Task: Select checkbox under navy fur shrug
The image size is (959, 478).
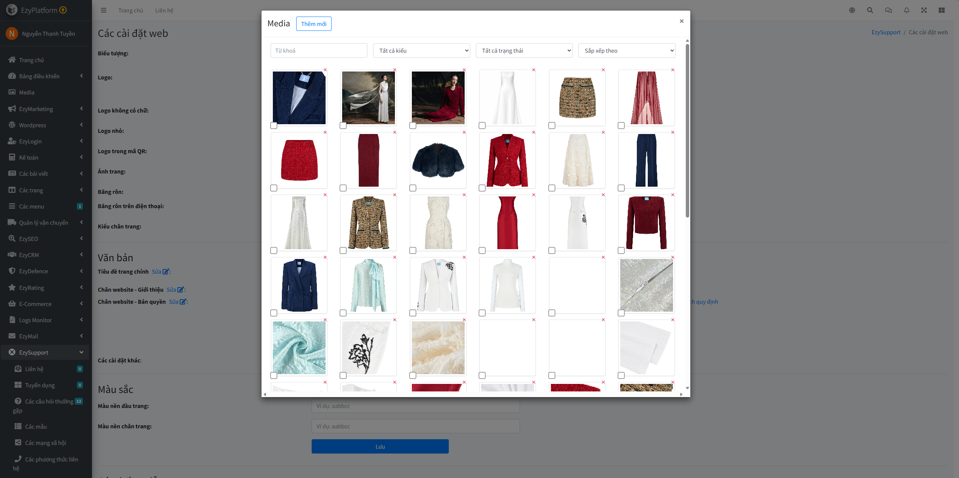Action: [x=413, y=188]
